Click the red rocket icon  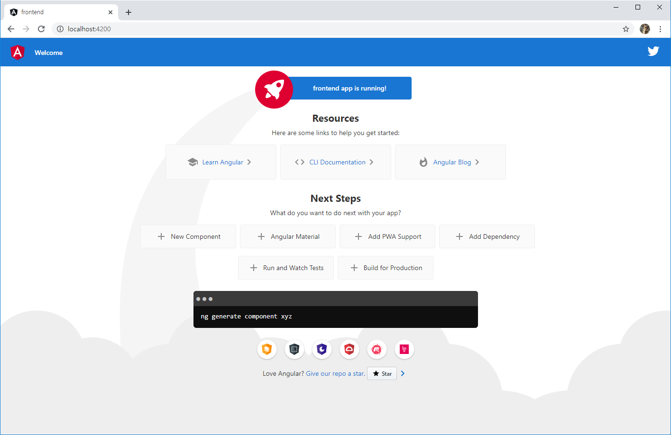pyautogui.click(x=274, y=90)
